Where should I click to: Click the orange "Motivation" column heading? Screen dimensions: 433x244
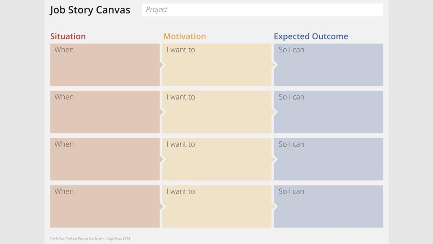click(184, 36)
